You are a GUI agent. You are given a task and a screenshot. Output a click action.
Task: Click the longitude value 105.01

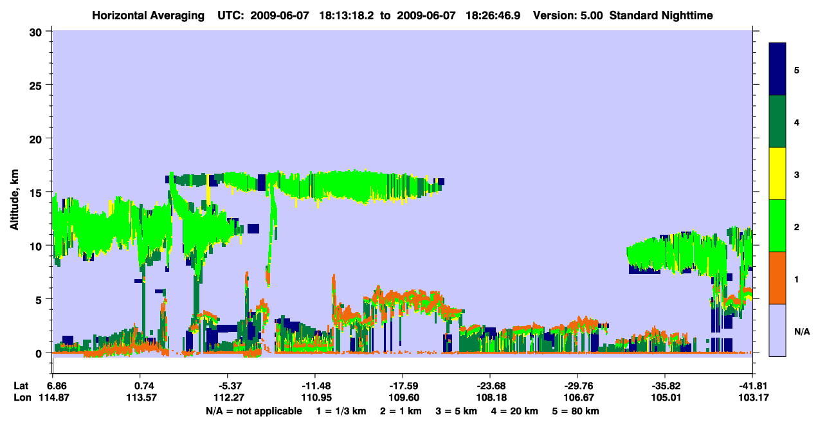tap(667, 397)
